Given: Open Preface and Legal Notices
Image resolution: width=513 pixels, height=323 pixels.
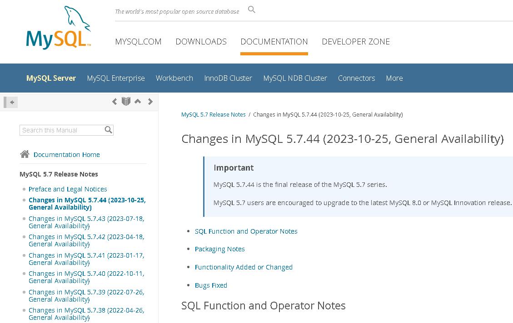Looking at the screenshot, I should [x=67, y=189].
